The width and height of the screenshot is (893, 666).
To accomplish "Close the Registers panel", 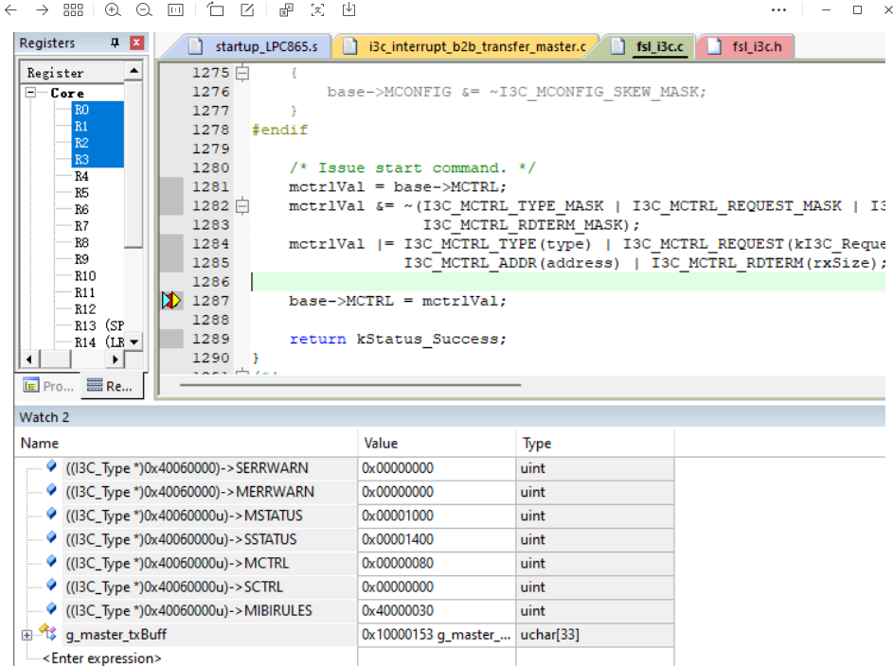I will tap(136, 43).
